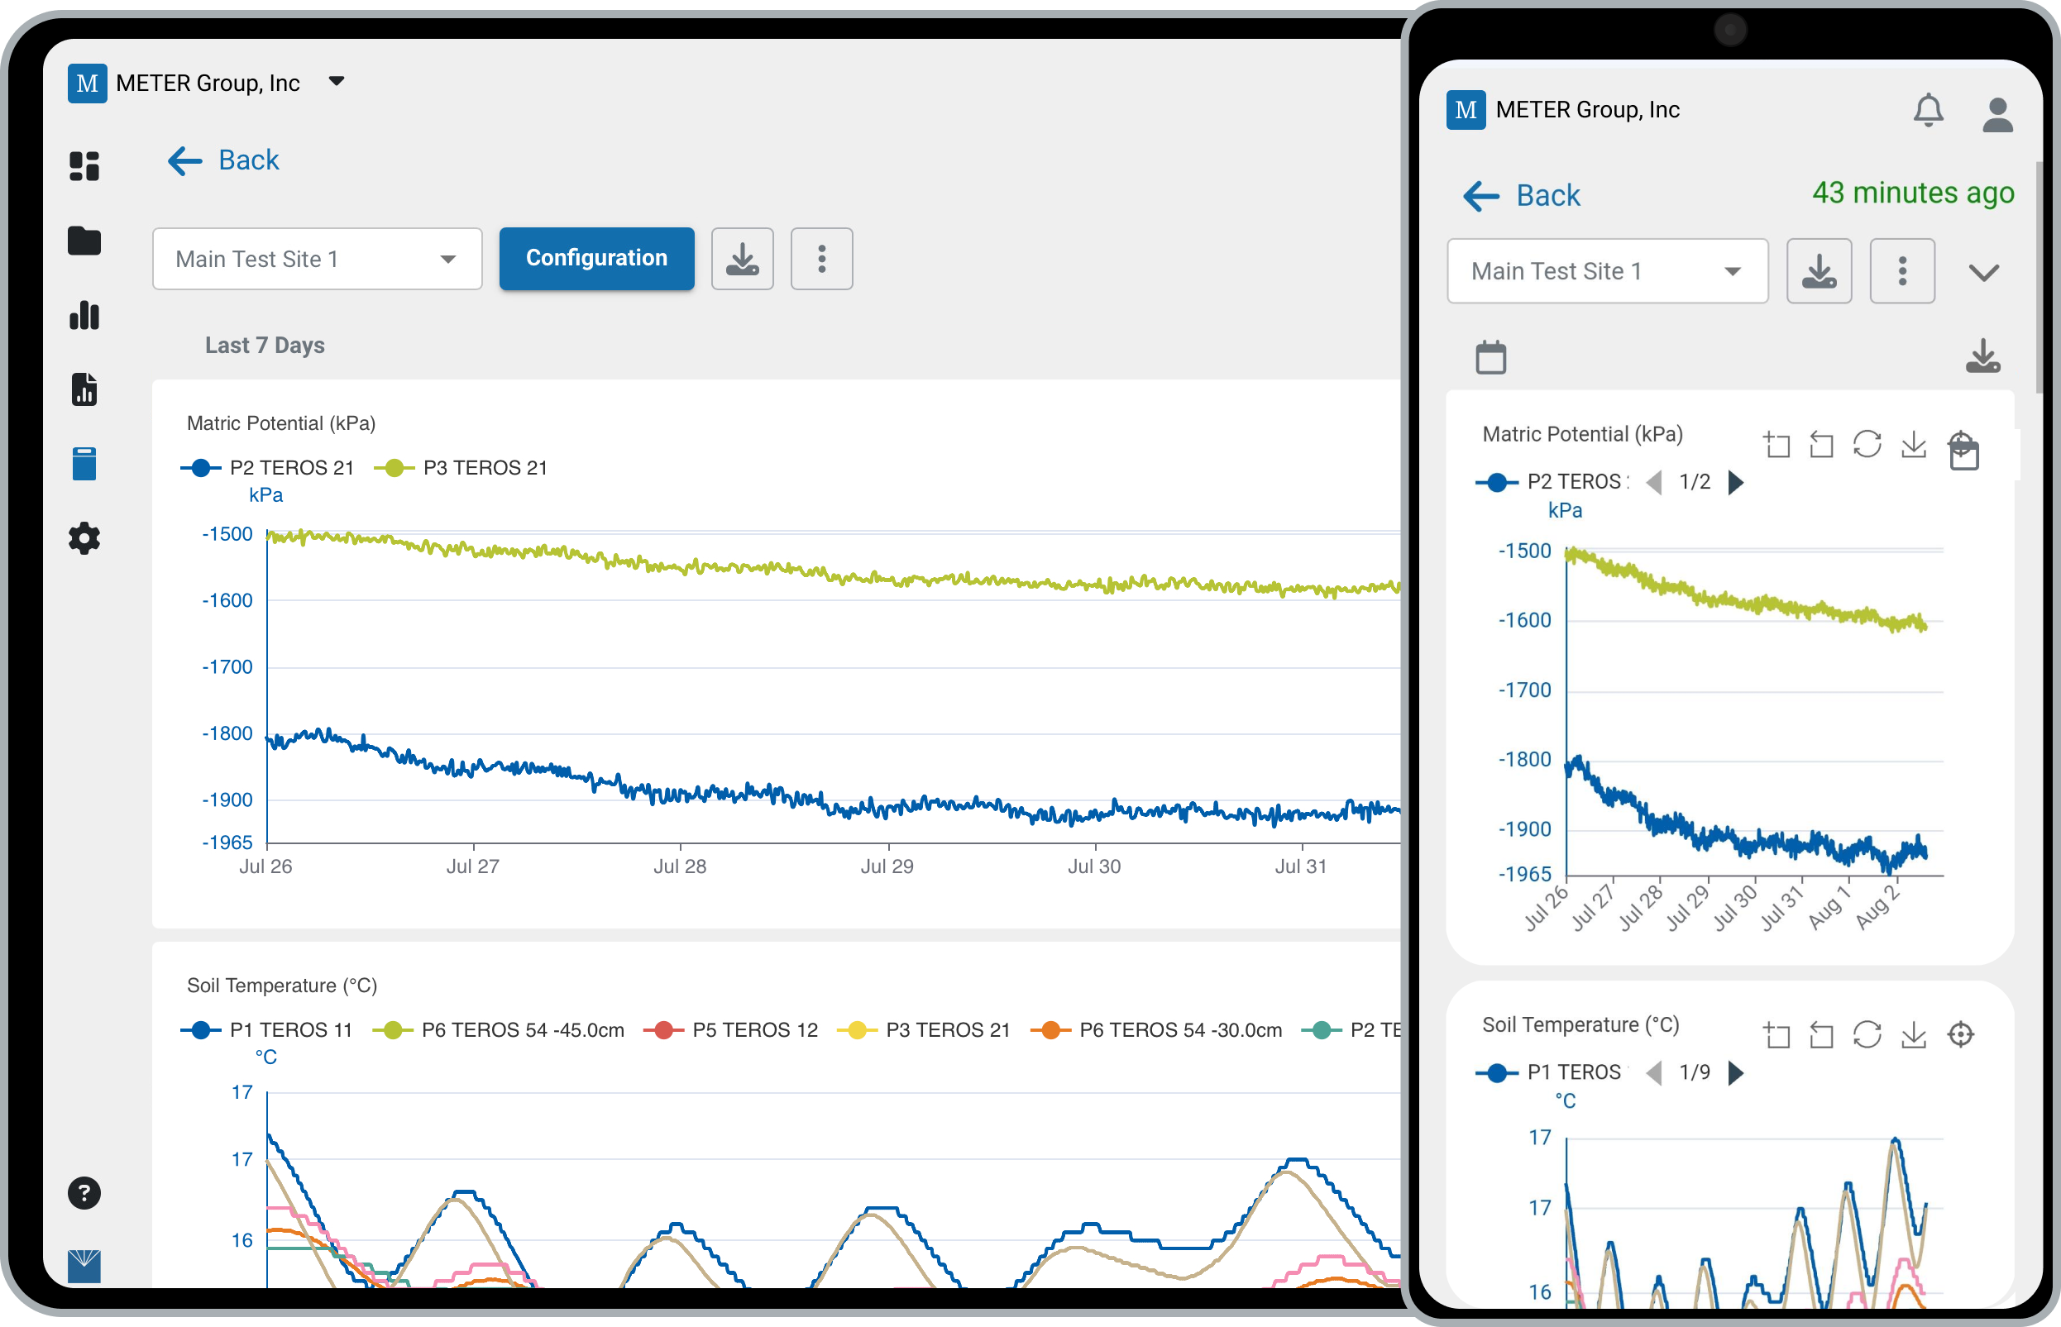Open the bar chart icon in sidebar

pyautogui.click(x=84, y=315)
